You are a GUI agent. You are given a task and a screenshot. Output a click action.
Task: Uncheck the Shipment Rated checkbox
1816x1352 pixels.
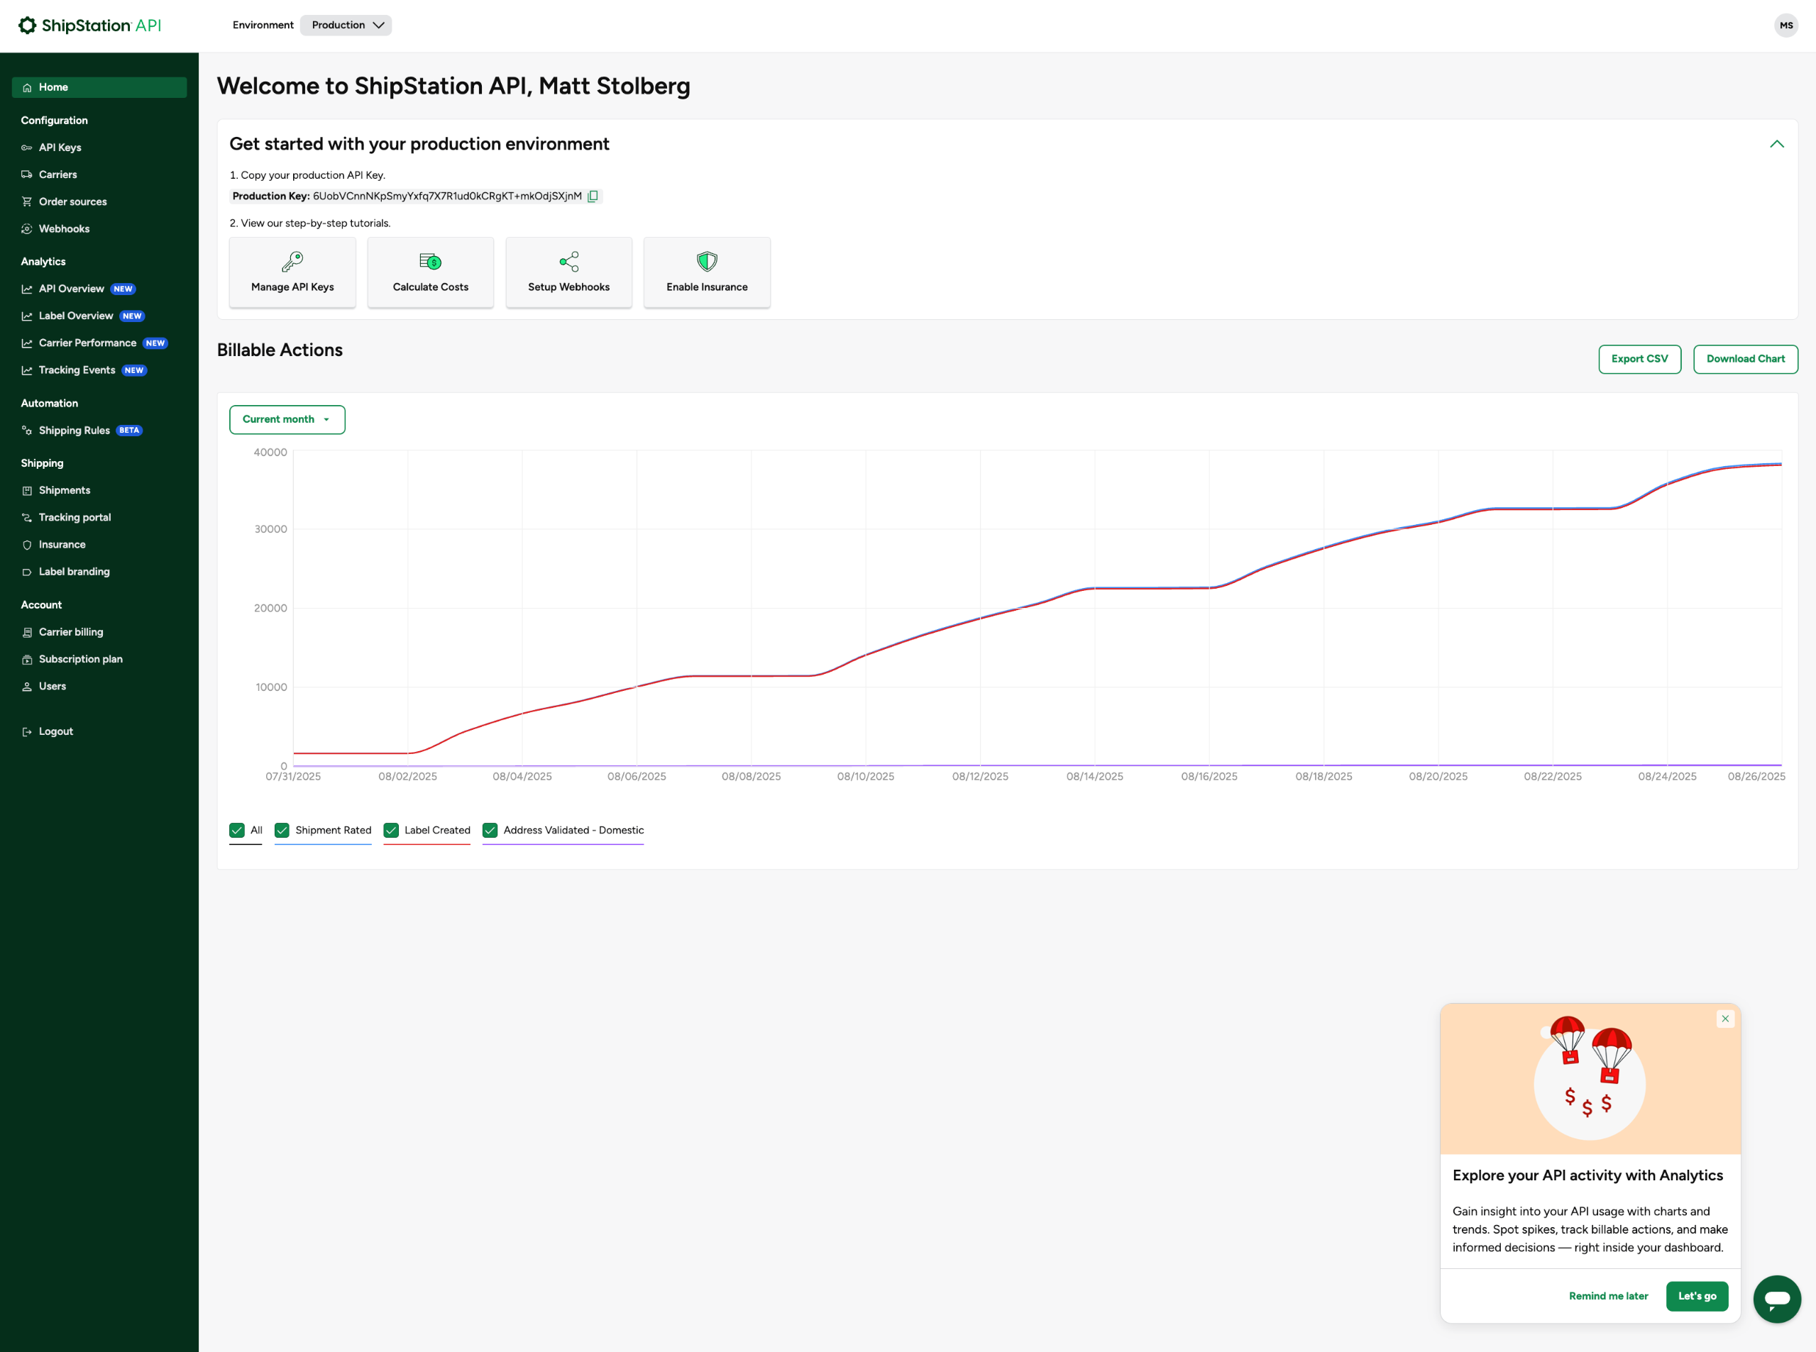coord(282,830)
